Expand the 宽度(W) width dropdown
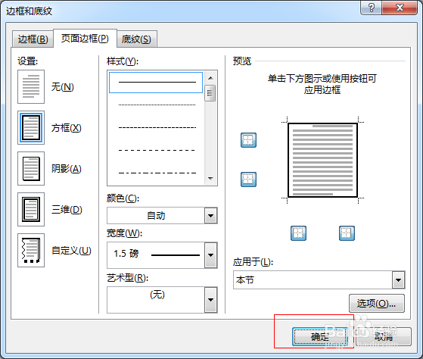 click(210, 255)
